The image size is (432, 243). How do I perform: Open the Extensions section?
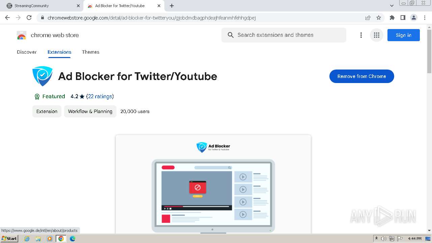tap(59, 52)
